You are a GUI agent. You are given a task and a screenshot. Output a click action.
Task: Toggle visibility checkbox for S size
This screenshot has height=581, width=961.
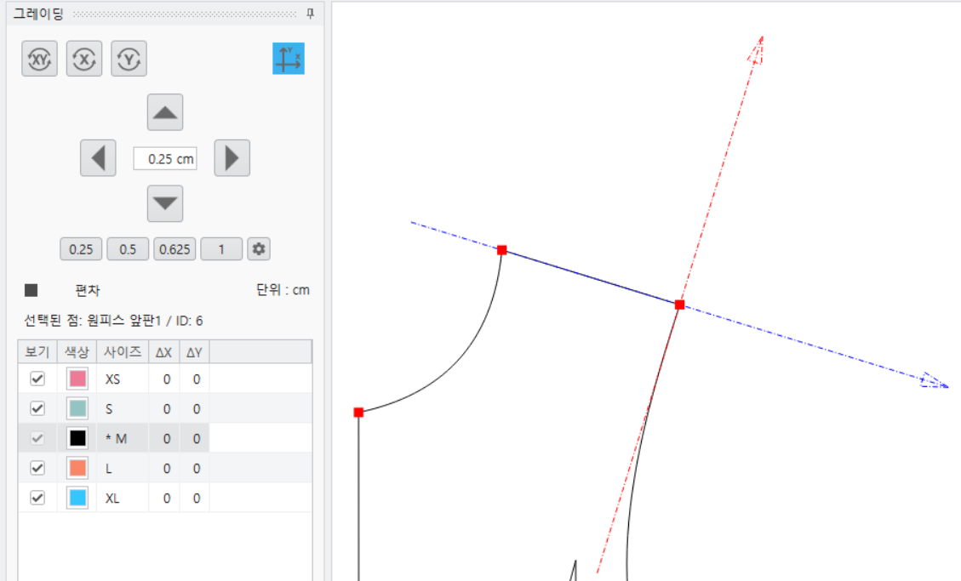pos(37,408)
